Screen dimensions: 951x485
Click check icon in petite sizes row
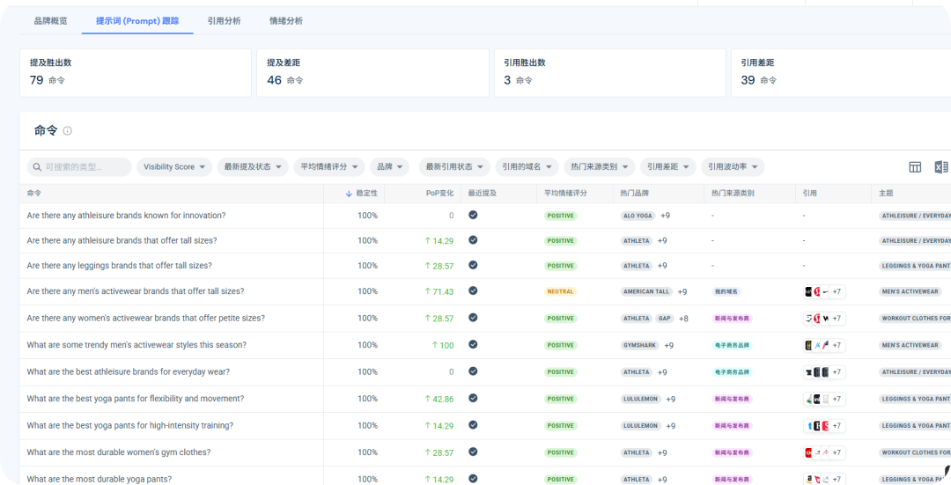pyautogui.click(x=473, y=317)
